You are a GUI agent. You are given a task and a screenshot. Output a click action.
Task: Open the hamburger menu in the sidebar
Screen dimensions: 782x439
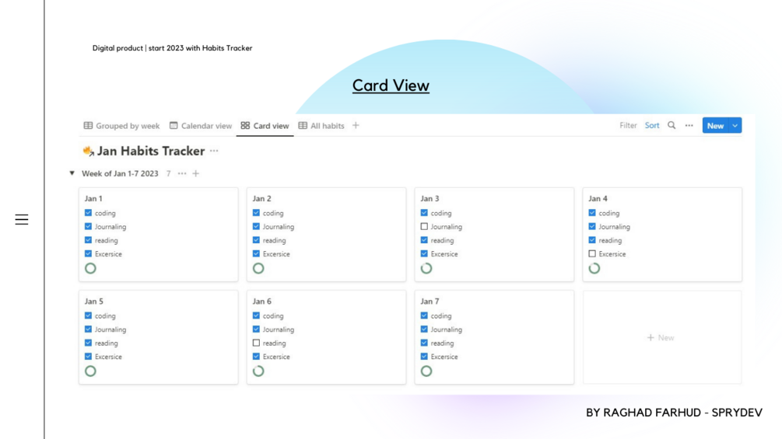click(x=22, y=219)
